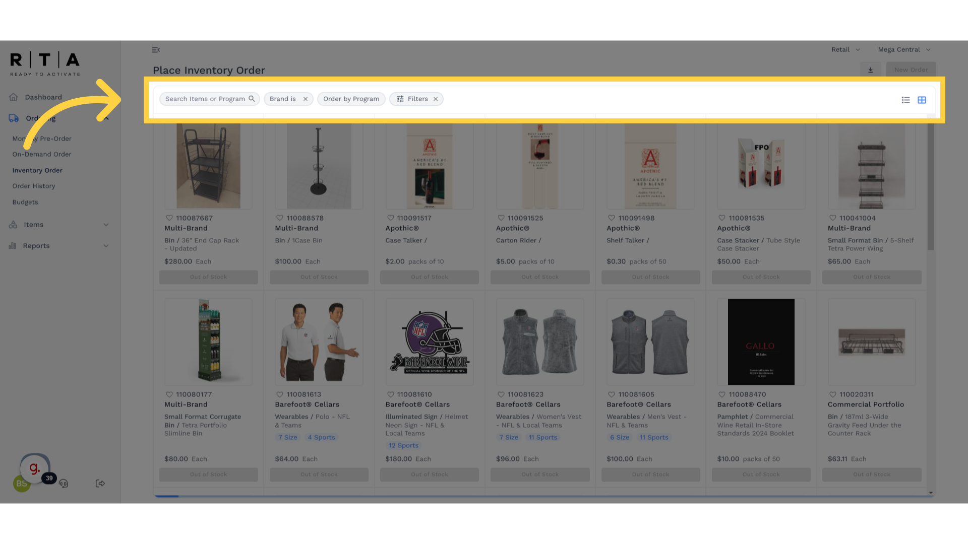Open the BS user avatar

tap(21, 484)
